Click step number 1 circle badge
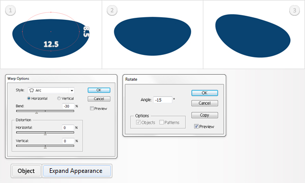The image size is (305, 183). (x=10, y=10)
